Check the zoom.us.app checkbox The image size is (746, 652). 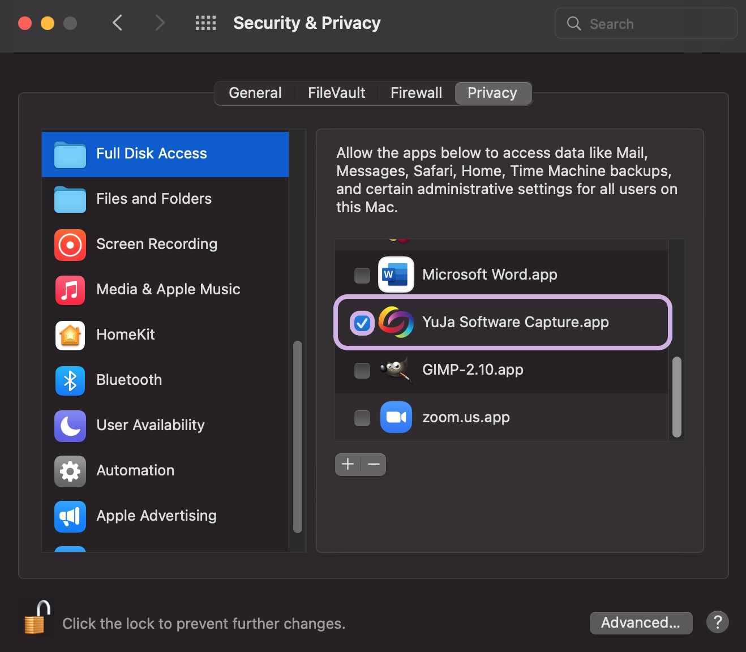coord(362,418)
